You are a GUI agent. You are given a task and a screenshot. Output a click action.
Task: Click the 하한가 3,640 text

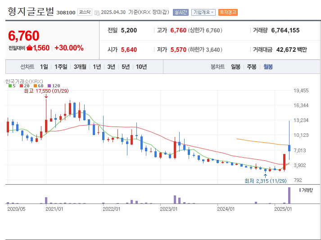click(205, 50)
